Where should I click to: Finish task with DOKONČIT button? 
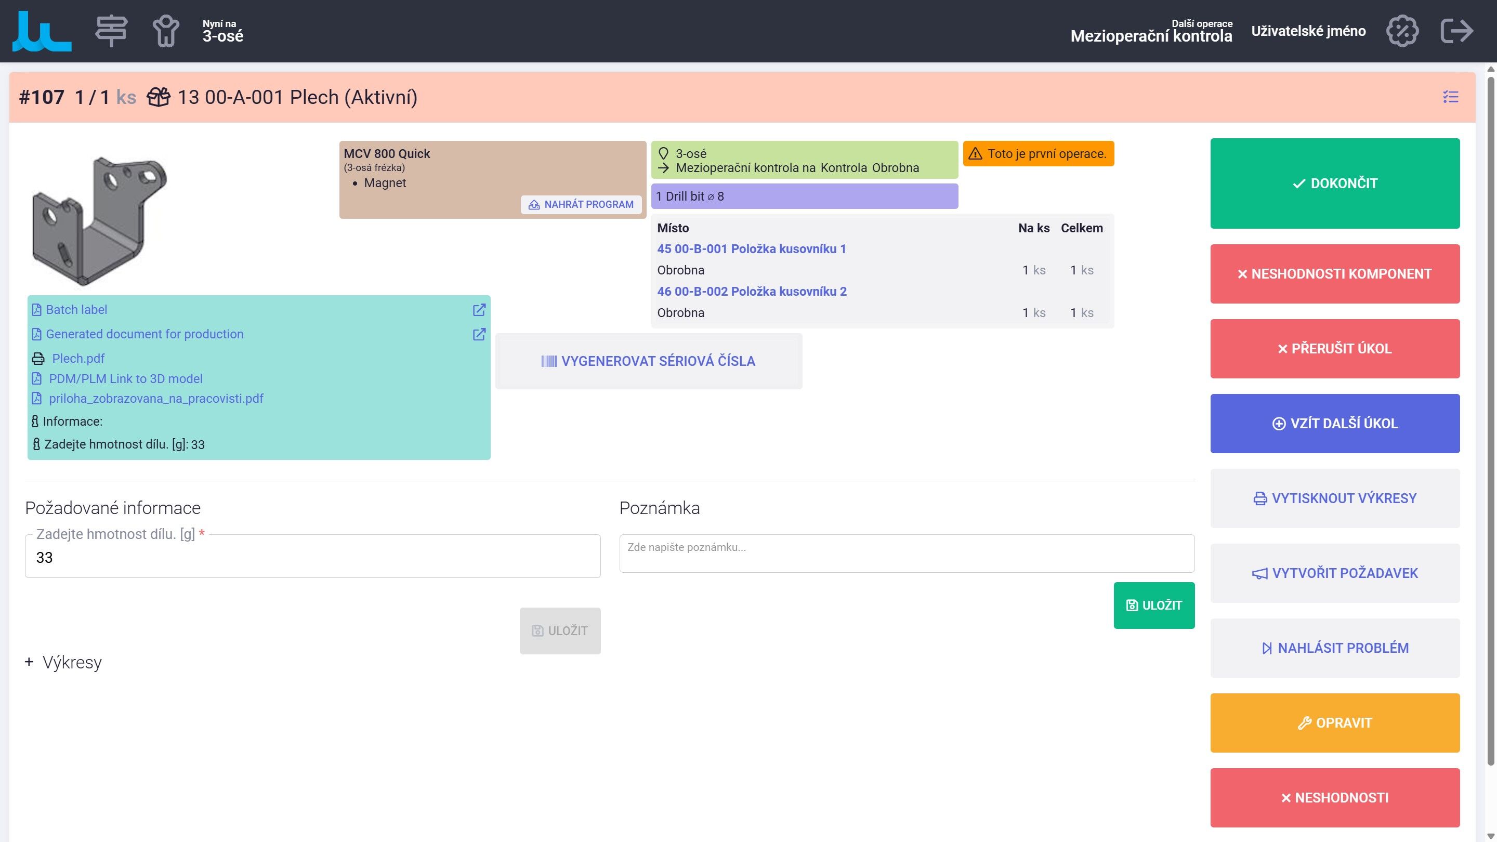click(1335, 183)
